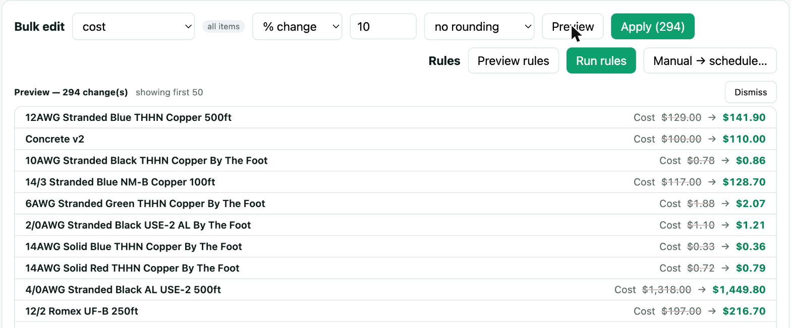The width and height of the screenshot is (791, 328).
Task: Select 14/3 Stranded Blue NM-B Copper 100ft
Action: (x=395, y=182)
